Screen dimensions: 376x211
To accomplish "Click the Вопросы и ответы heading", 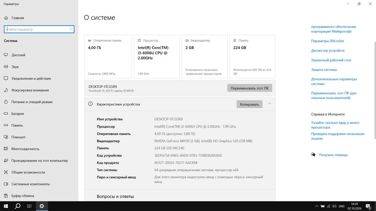I will click(x=115, y=196).
